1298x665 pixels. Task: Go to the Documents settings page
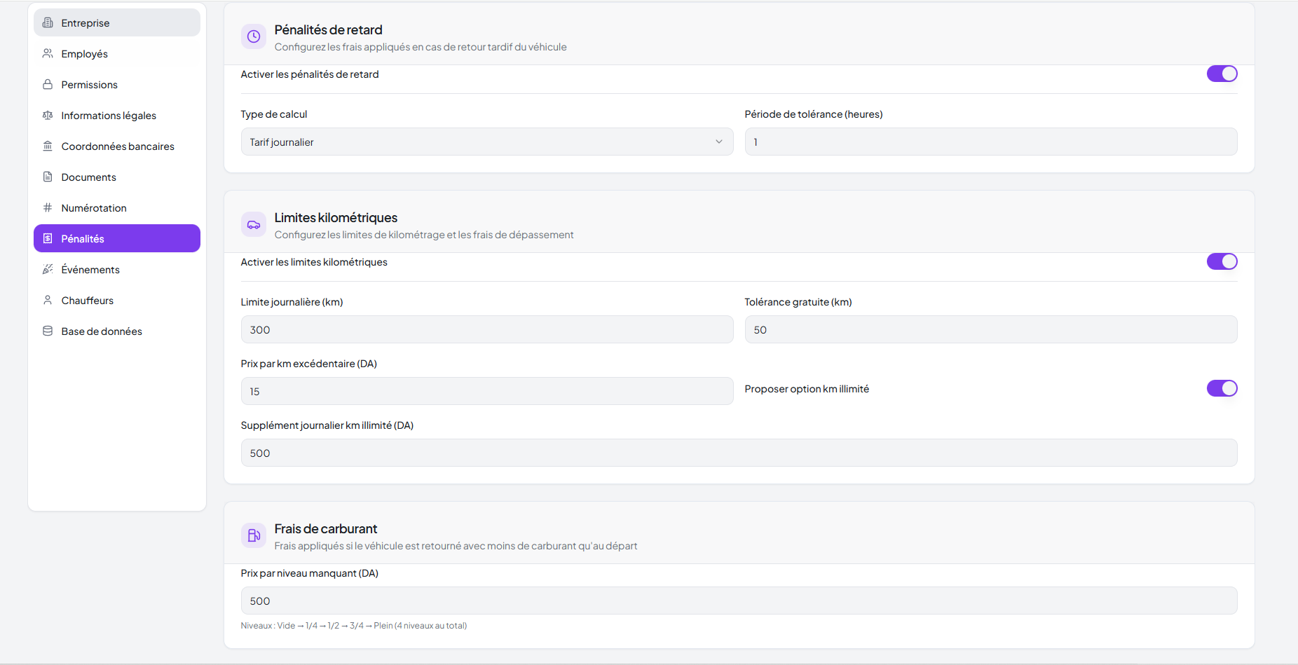(88, 177)
